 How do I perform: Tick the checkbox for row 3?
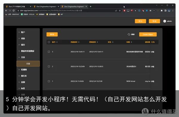49,52
